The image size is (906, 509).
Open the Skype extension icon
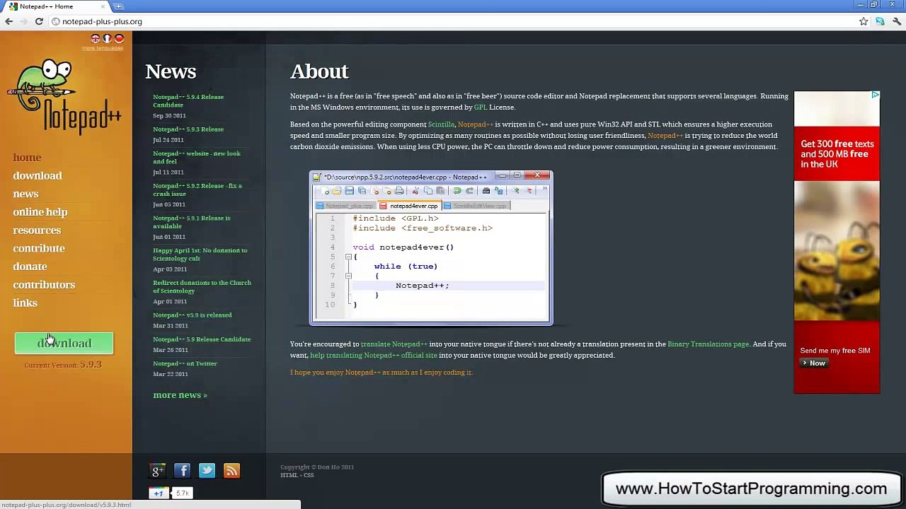[880, 21]
